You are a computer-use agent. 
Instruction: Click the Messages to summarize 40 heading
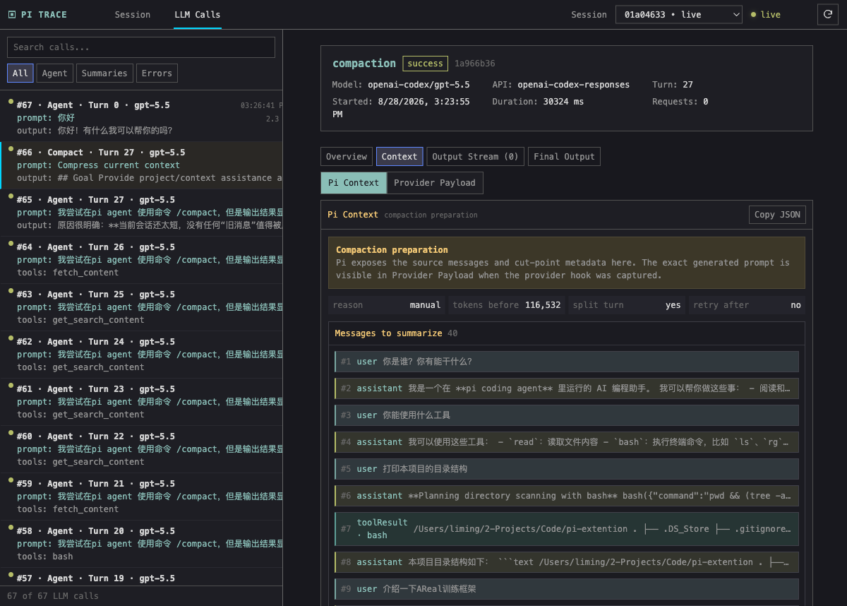point(396,333)
